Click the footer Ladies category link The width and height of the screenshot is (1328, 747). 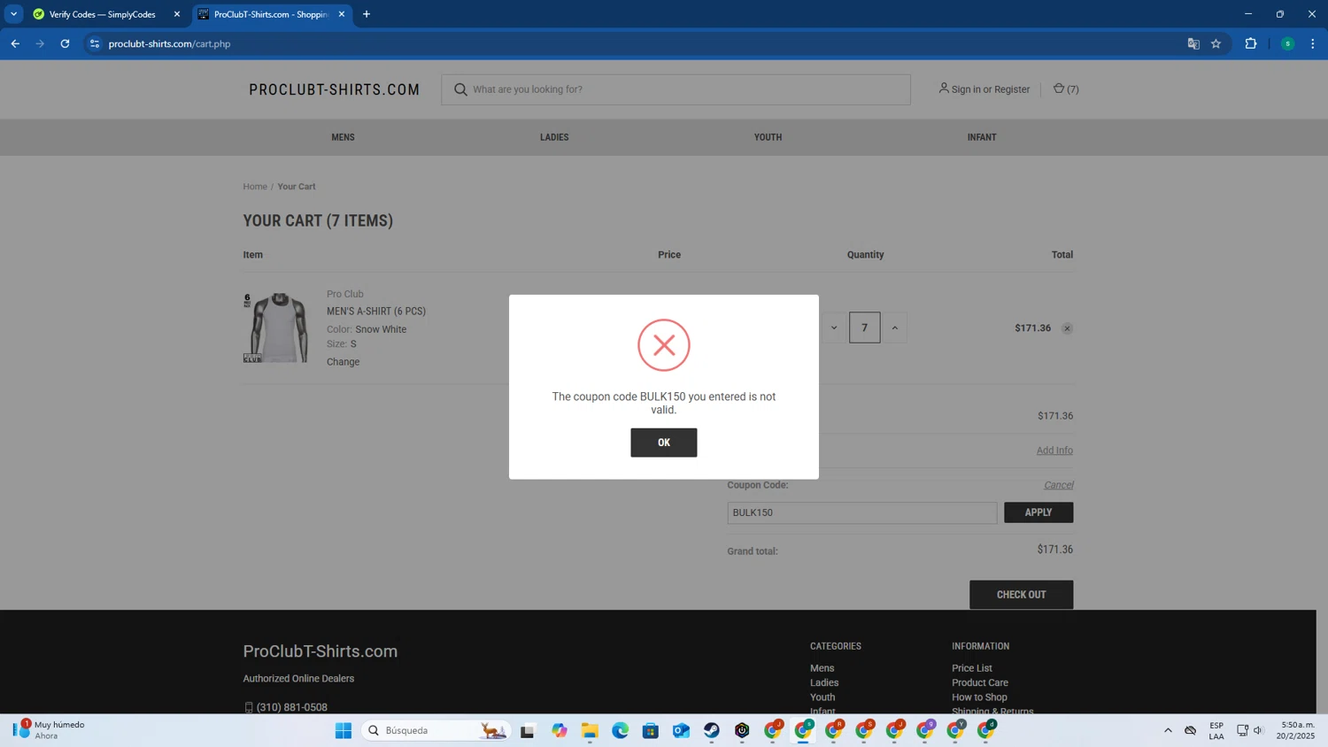(x=824, y=682)
